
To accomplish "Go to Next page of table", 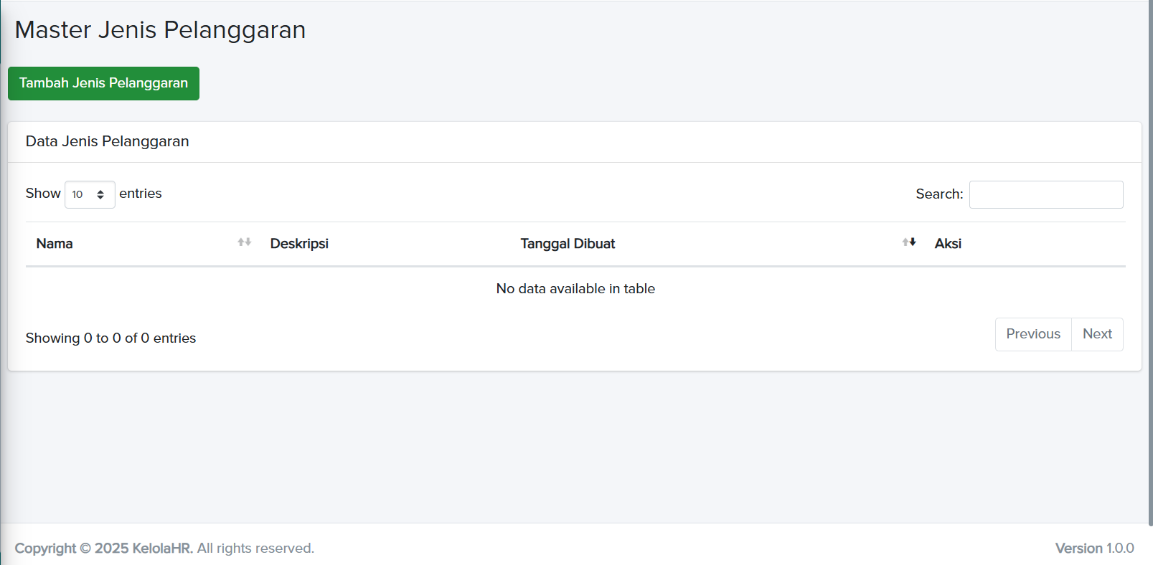I will 1097,334.
